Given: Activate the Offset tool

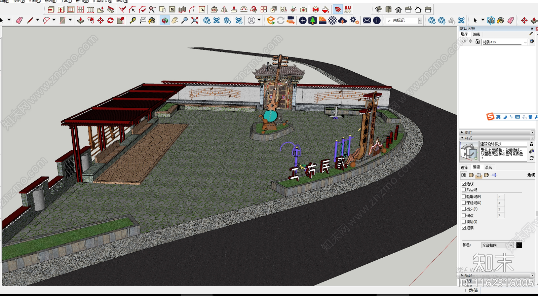Looking at the screenshot, I should (x=90, y=21).
